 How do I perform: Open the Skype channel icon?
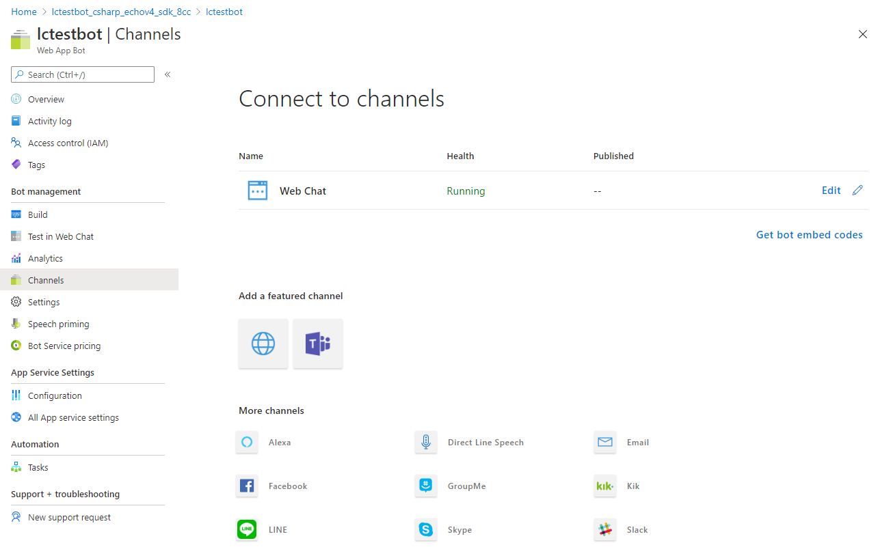click(426, 529)
